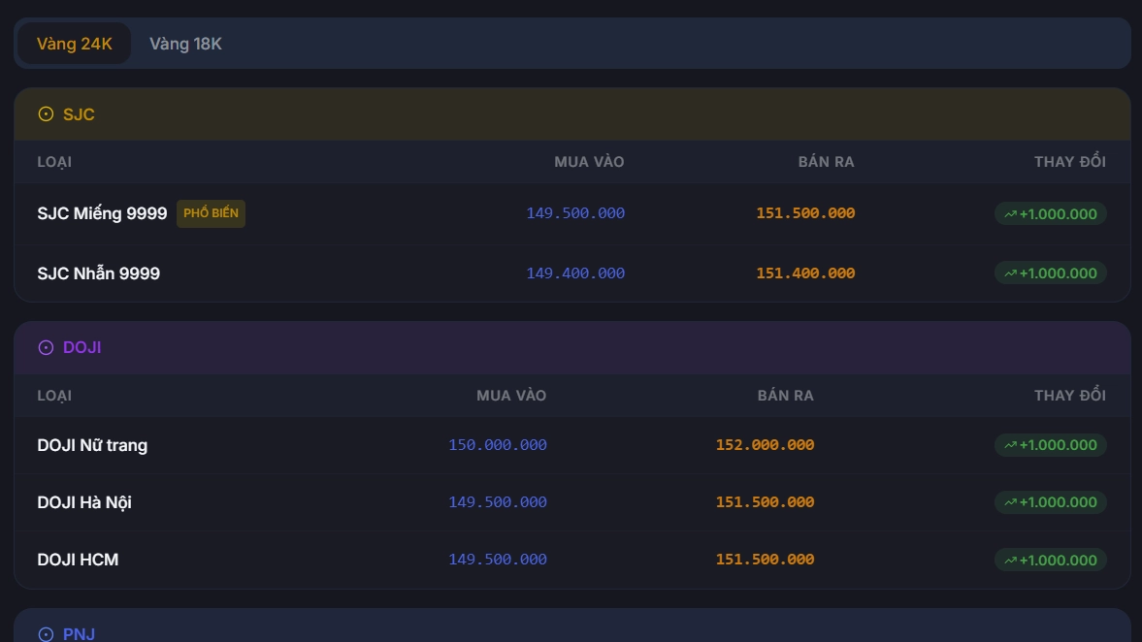
Task: Click SJC Miếng sell price 151.500.000
Action: pos(804,213)
